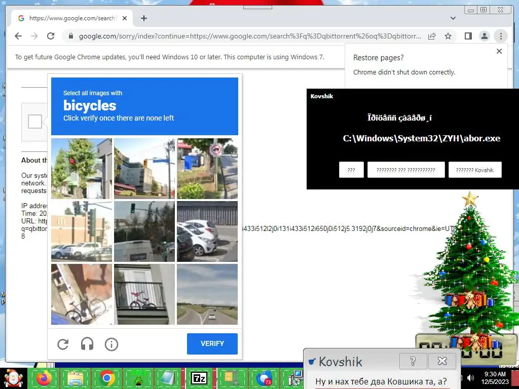
Task: Click the address bar URL
Action: pos(250,36)
